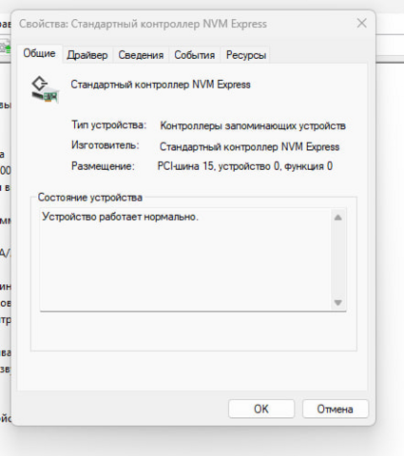
Task: Click the 'Изготовитель:' label
Action: point(106,145)
